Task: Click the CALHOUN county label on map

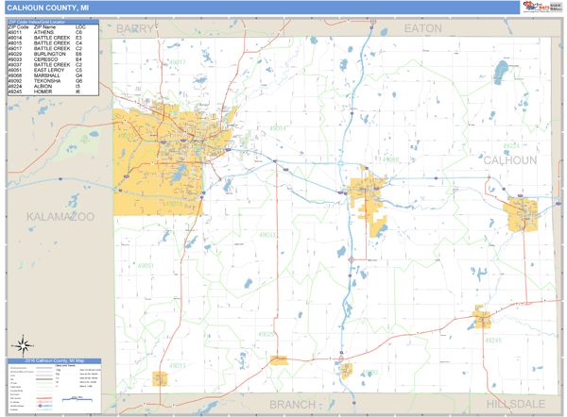Action: [509, 160]
